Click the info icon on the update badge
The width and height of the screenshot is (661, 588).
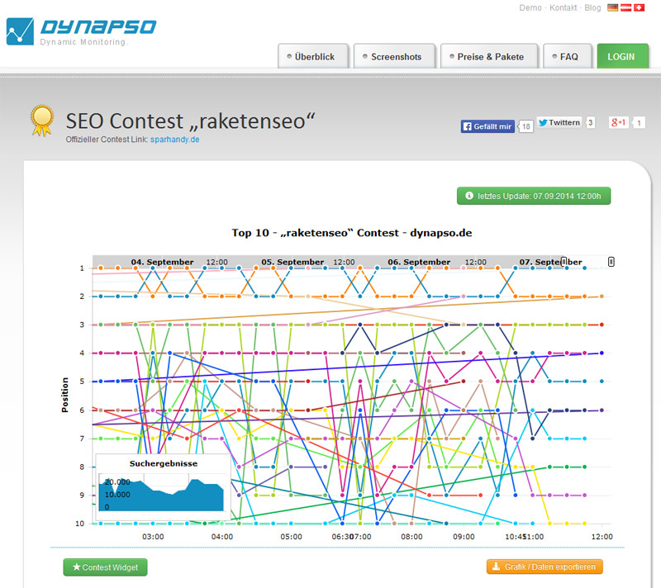(468, 196)
